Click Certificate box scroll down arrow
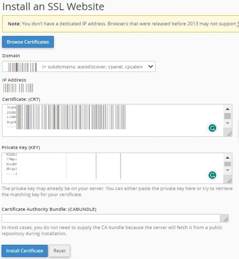 (x=227, y=123)
